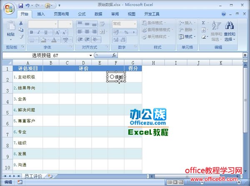The height and width of the screenshot is (186, 250).
Task: Align text to the left
Action: [80, 32]
